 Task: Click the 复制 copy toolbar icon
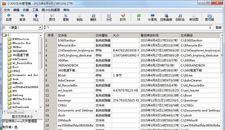click(x=66, y=15)
